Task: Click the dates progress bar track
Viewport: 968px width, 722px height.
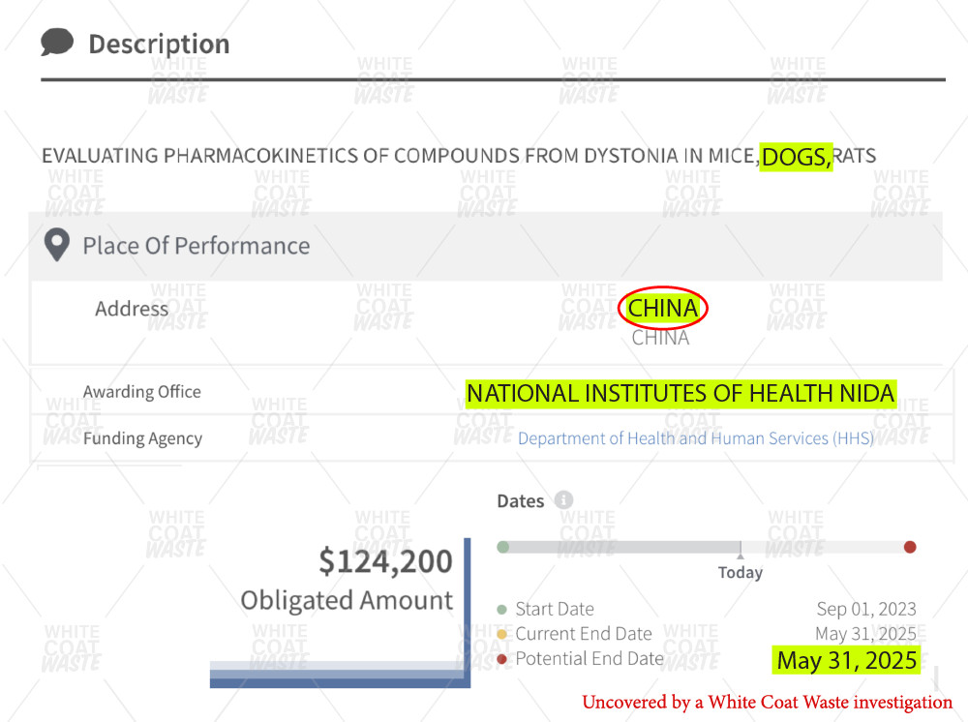Action: pyautogui.click(x=707, y=547)
